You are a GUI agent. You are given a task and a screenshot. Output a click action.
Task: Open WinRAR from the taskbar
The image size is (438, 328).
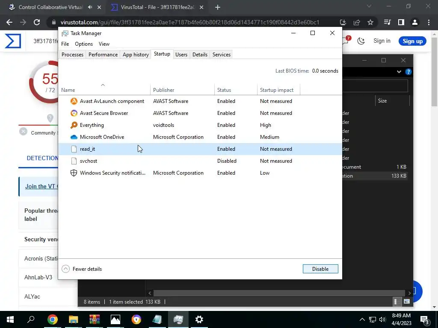coord(95,319)
